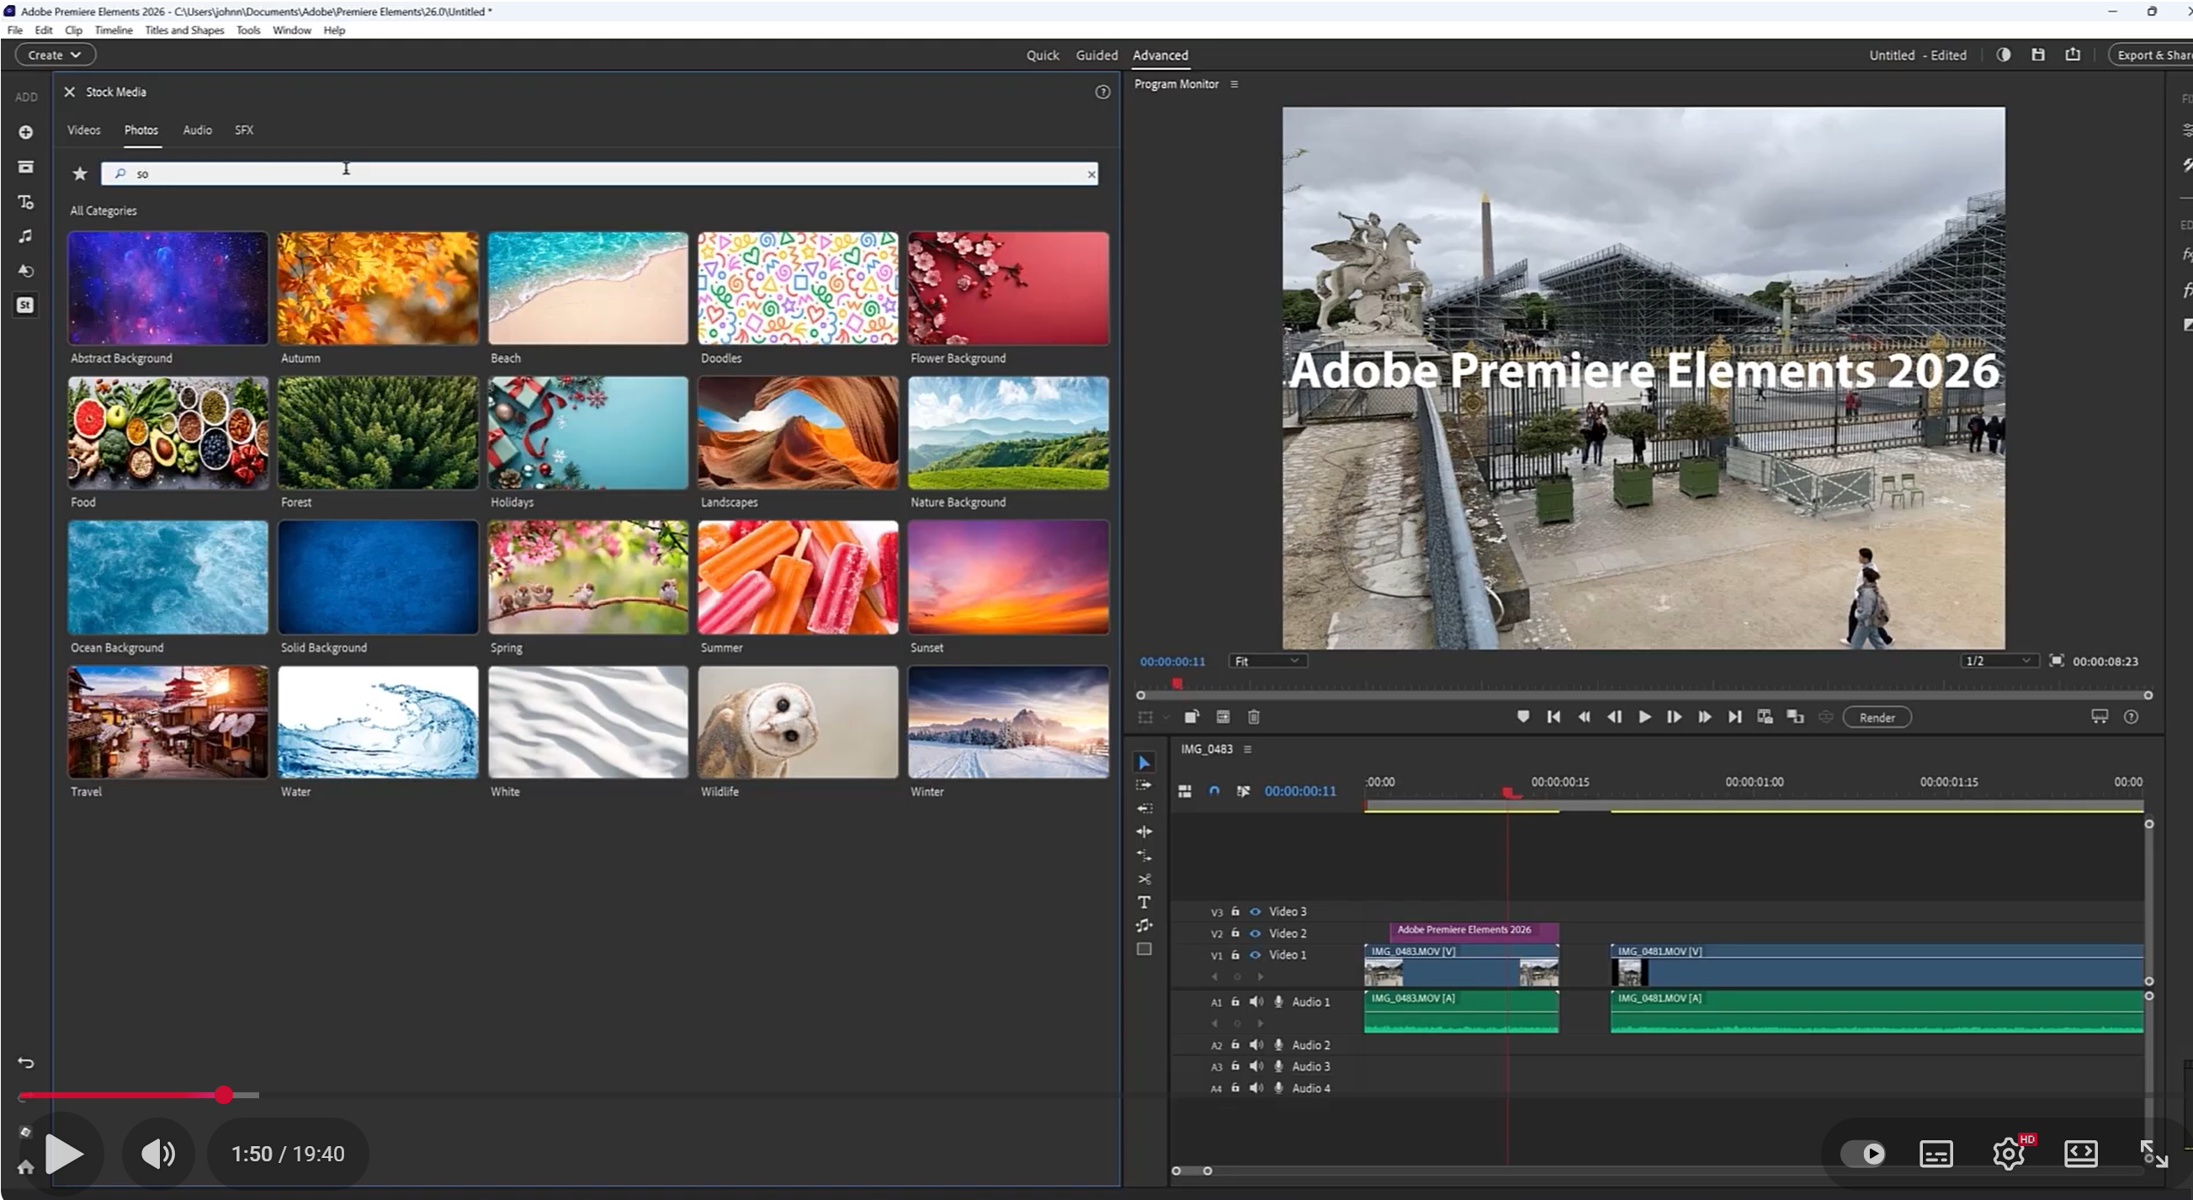This screenshot has width=2193, height=1200.
Task: Switch to Guided editing mode
Action: tap(1096, 56)
